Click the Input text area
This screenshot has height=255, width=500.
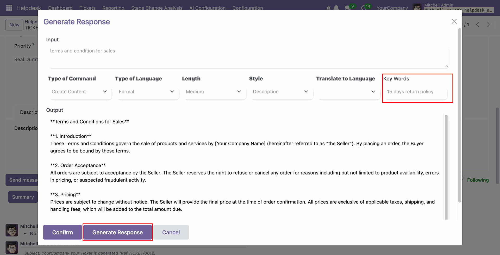248,57
